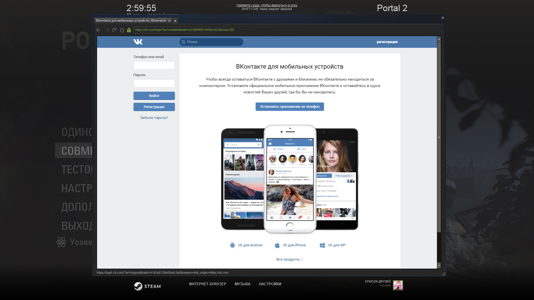Reload the page in overlay browser

coord(114,30)
